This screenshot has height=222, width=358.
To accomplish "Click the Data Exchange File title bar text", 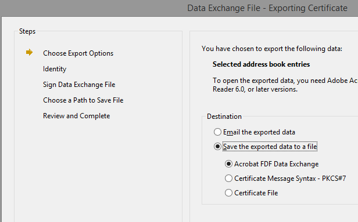I will [267, 8].
